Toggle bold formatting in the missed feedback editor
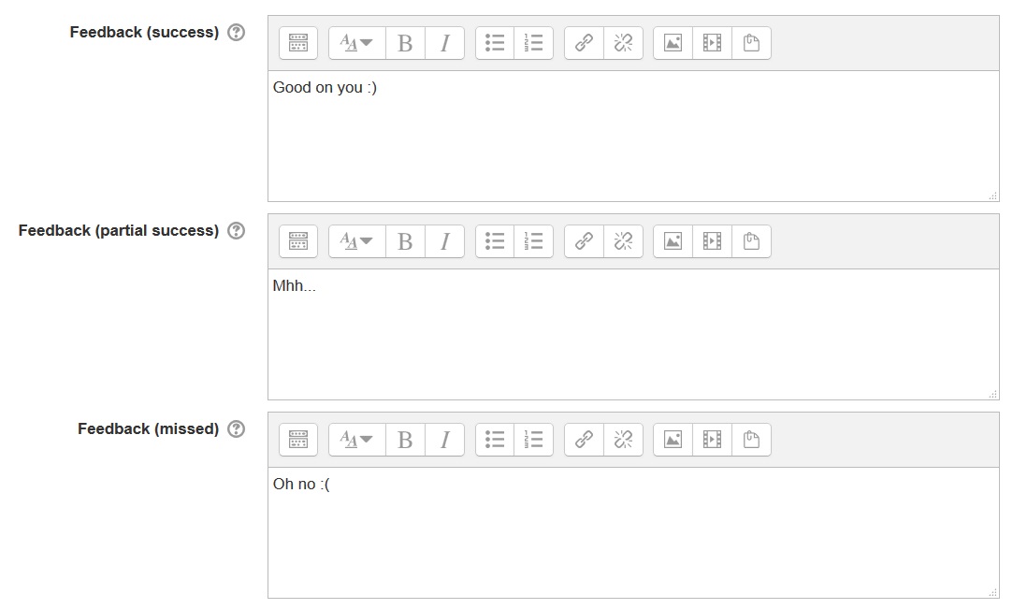 pos(404,439)
